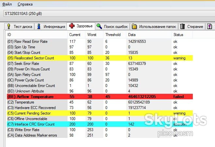Click the red cross Здоровье icon

72,26
